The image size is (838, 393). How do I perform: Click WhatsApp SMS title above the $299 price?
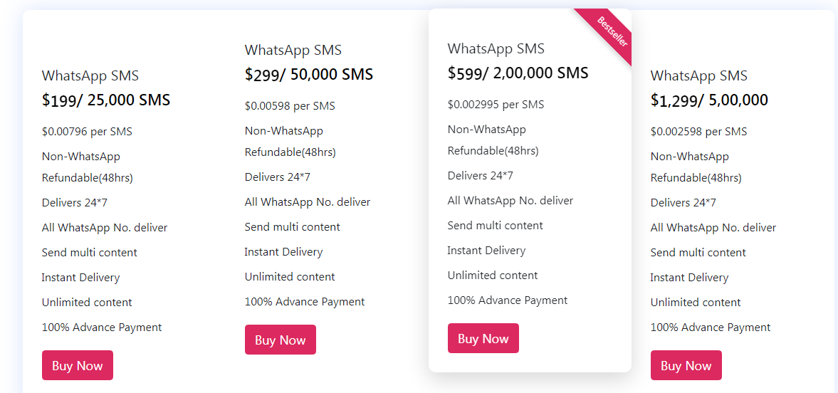tap(293, 51)
